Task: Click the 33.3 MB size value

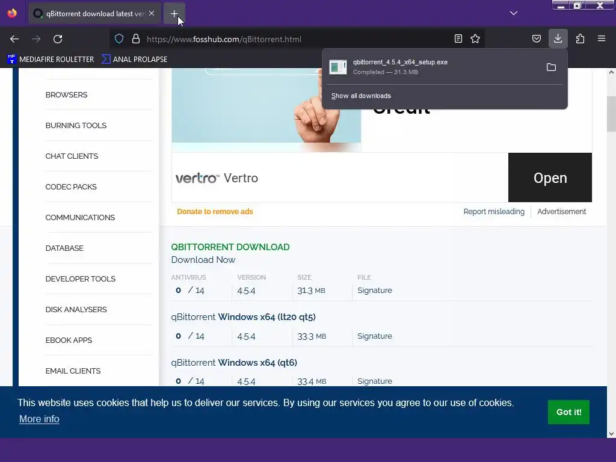Action: point(312,336)
